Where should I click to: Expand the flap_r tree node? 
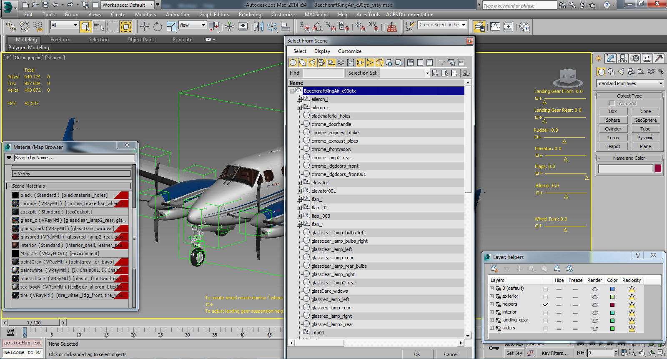299,225
